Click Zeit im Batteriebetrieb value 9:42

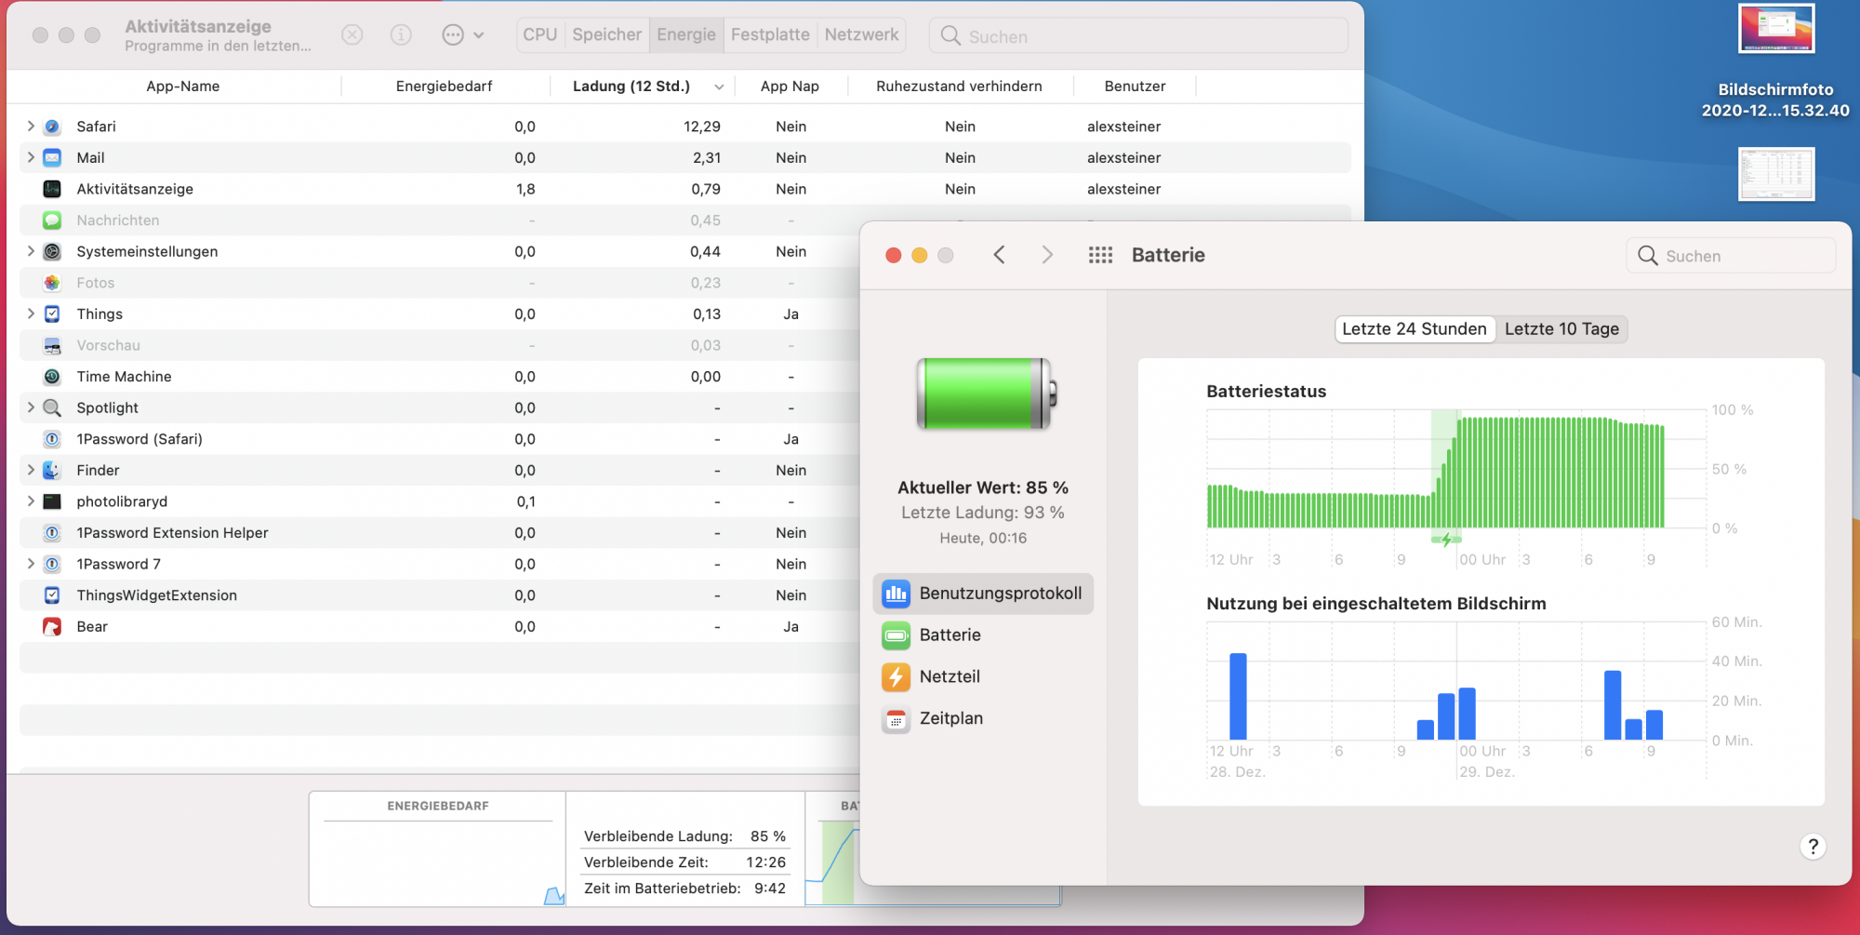click(770, 888)
